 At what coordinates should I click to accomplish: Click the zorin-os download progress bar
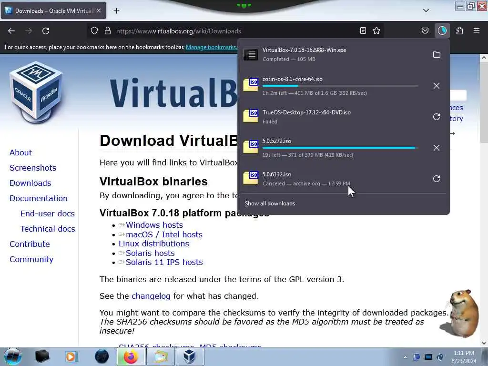[340, 86]
